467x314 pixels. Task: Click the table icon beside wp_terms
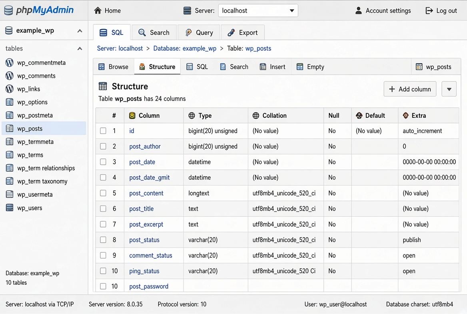[10, 155]
